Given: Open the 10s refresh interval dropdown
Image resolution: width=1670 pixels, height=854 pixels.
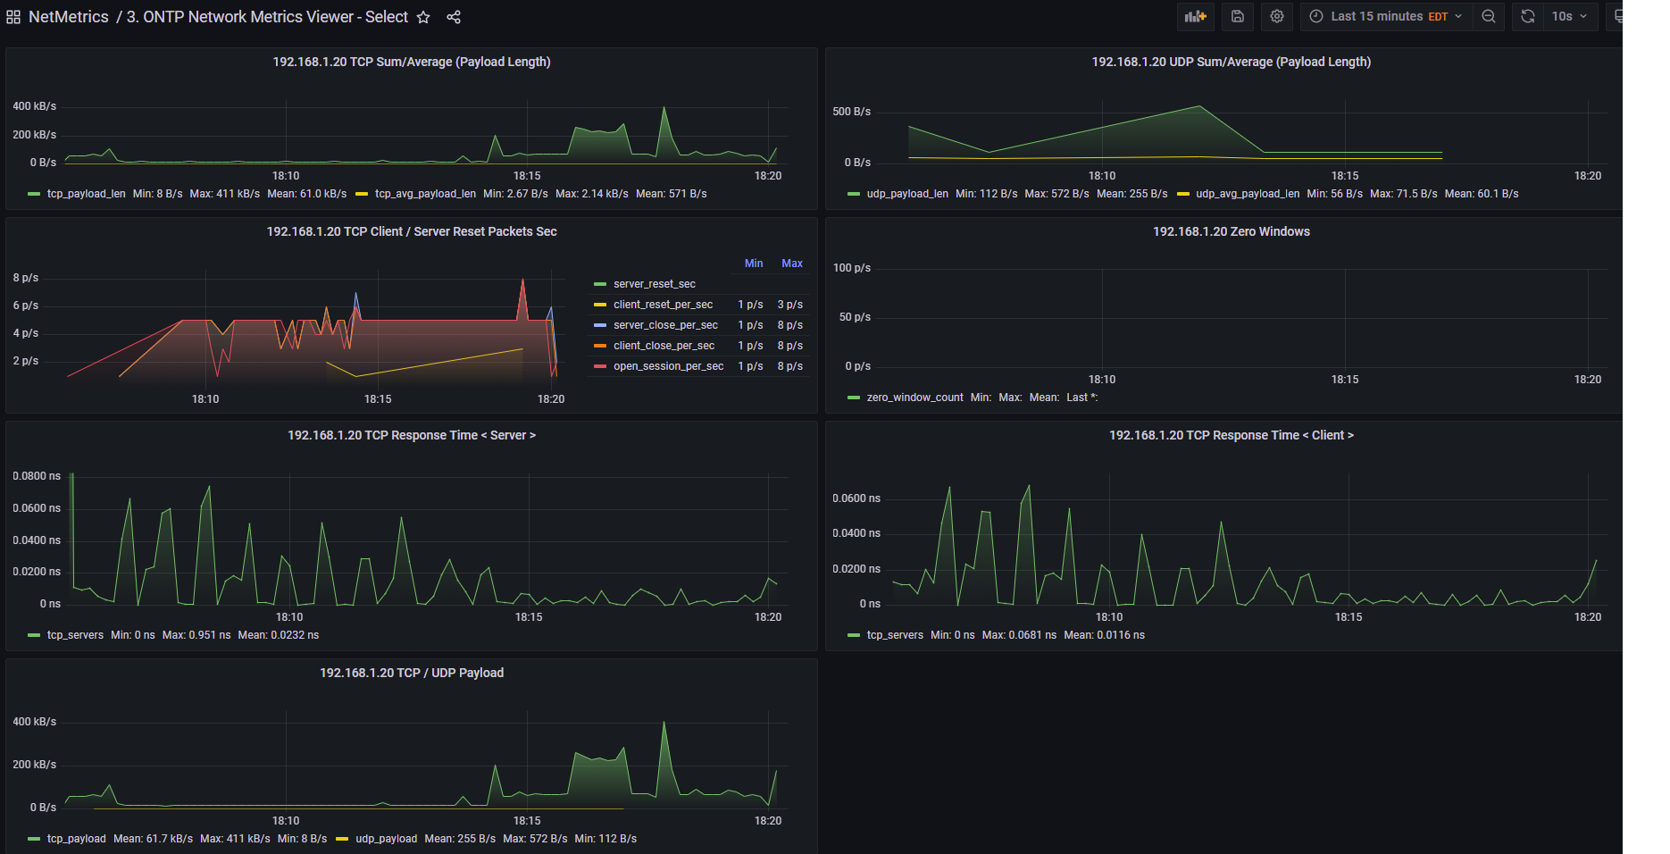Looking at the screenshot, I should tap(1570, 16).
